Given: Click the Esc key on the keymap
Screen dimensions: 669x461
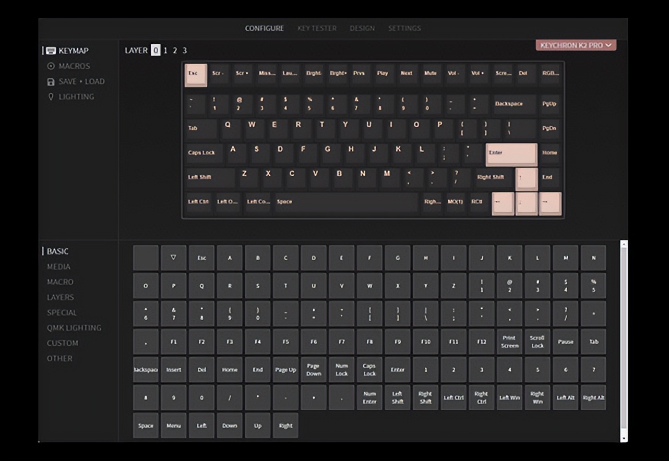Looking at the screenshot, I should (196, 75).
